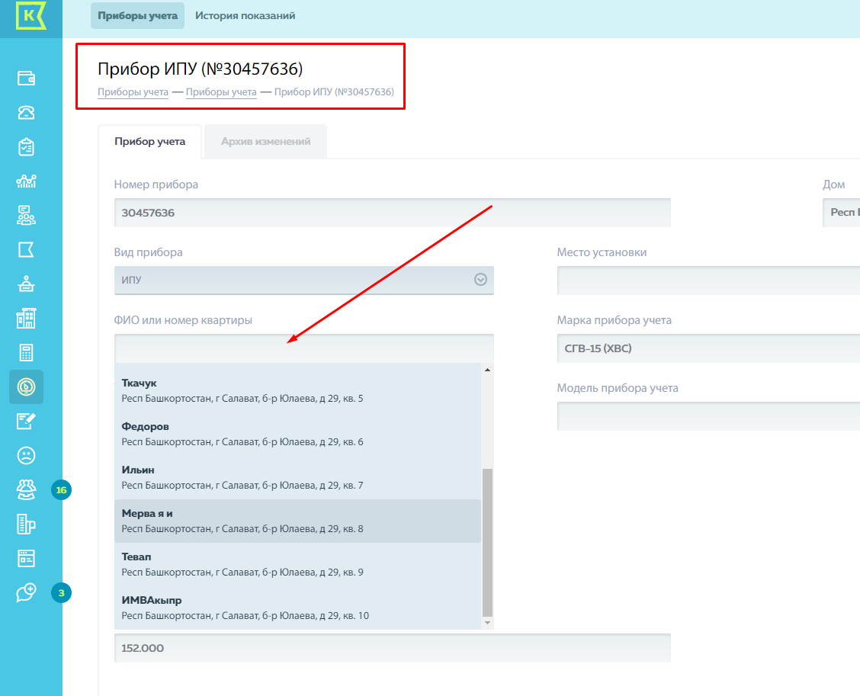Open История показаний top menu
Screen dimensions: 860x696
245,16
